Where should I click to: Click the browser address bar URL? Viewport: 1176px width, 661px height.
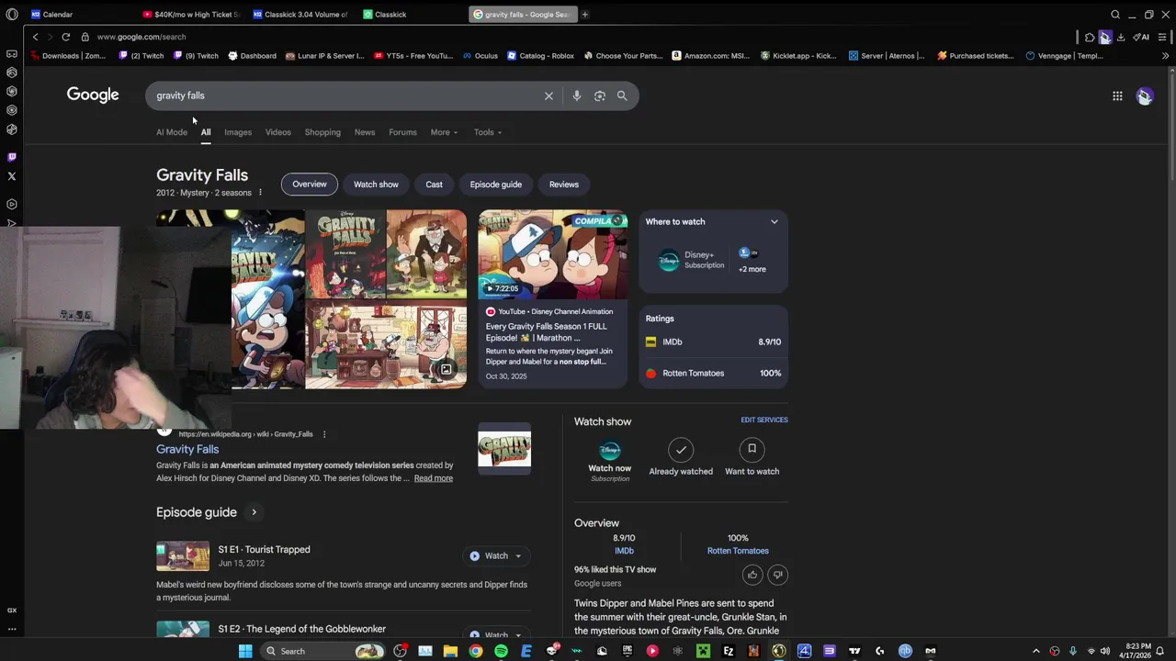[141, 37]
